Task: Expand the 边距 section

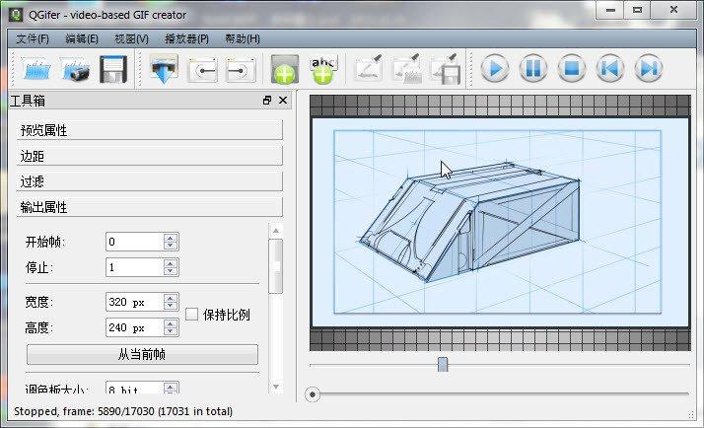Action: (x=150, y=156)
